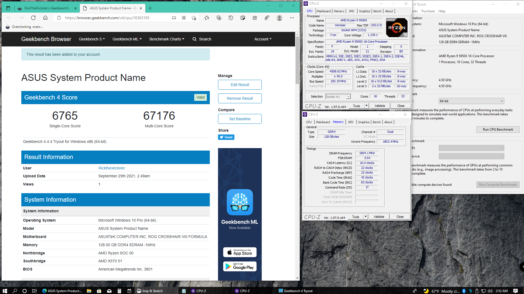Image resolution: width=524 pixels, height=294 pixels.
Task: Switch to Graphics tab in lower CPU-Z
Action: click(364, 122)
